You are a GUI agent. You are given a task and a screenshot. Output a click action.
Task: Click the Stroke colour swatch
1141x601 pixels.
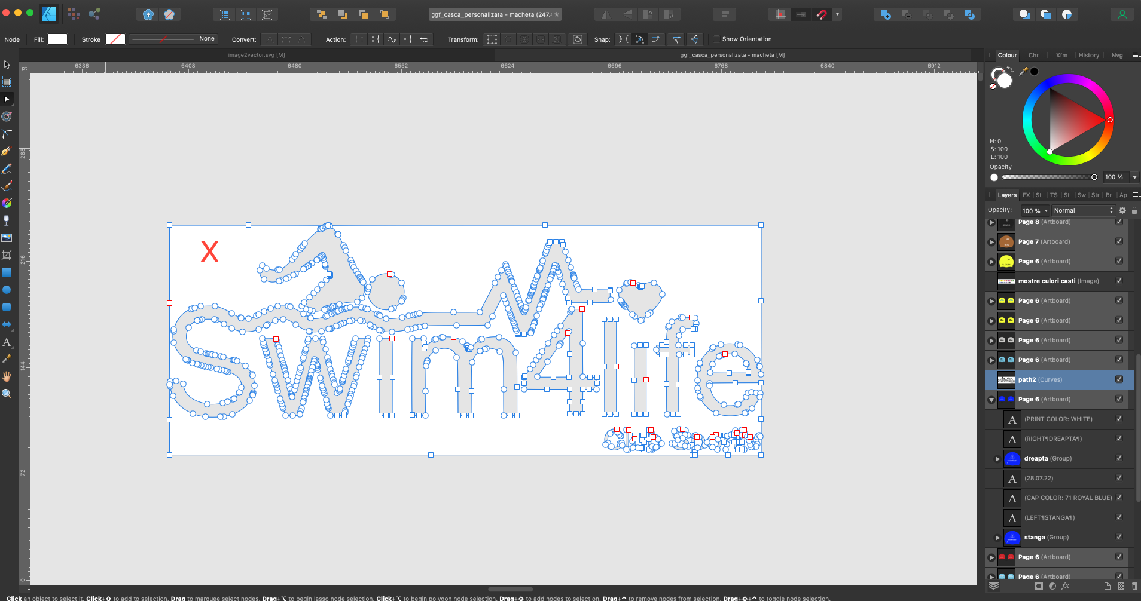(115, 39)
